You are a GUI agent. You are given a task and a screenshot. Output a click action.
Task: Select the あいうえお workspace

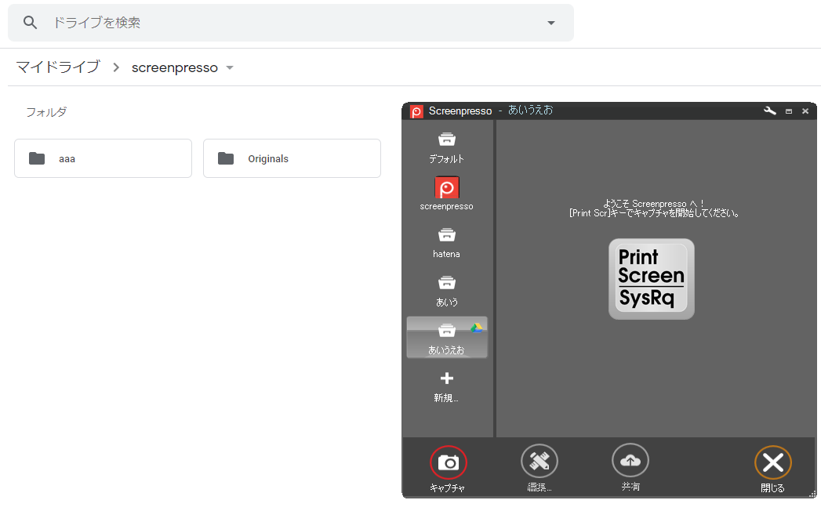click(x=447, y=338)
